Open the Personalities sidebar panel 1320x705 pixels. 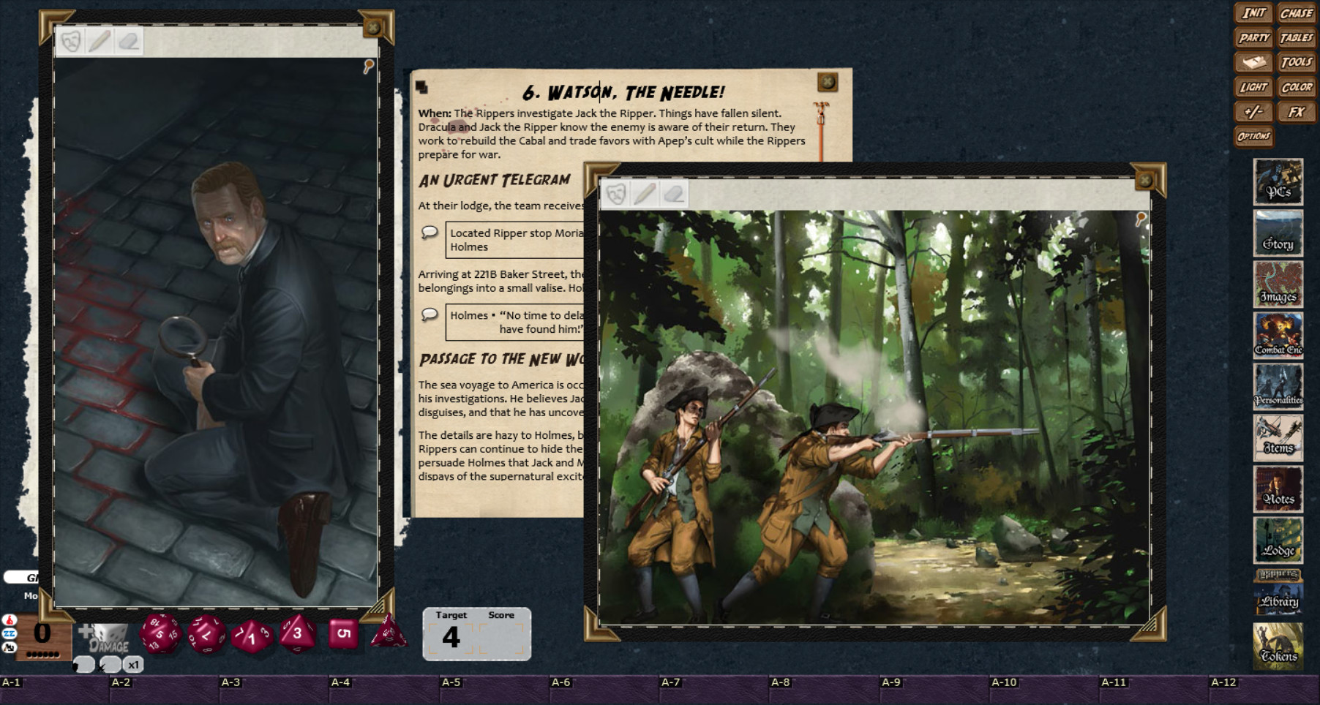point(1278,388)
